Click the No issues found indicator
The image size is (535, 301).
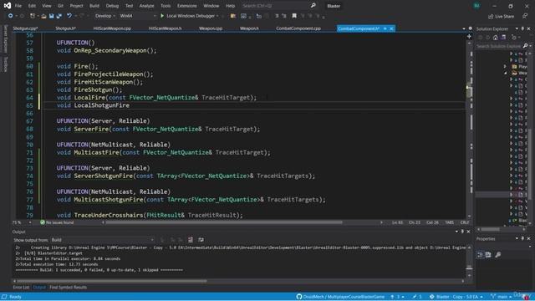coord(57,222)
